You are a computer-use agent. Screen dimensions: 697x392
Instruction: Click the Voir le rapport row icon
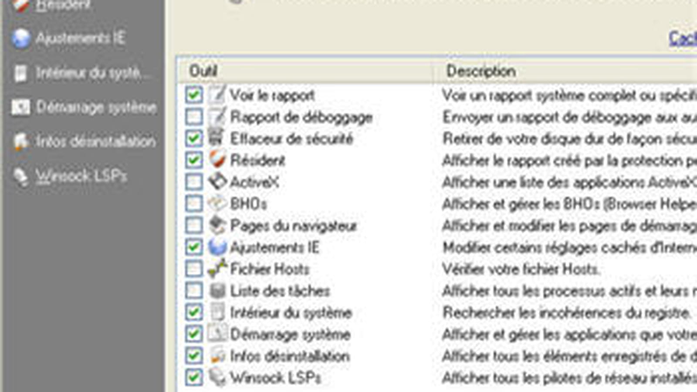[217, 95]
